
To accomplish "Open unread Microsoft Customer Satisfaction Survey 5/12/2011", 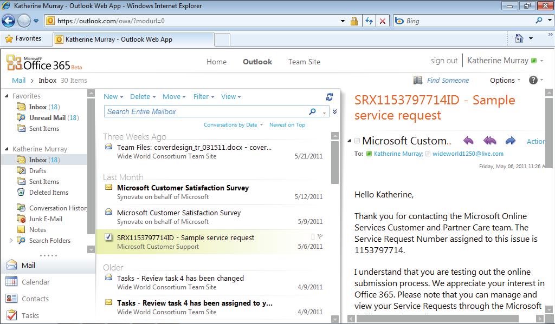I will [214, 192].
